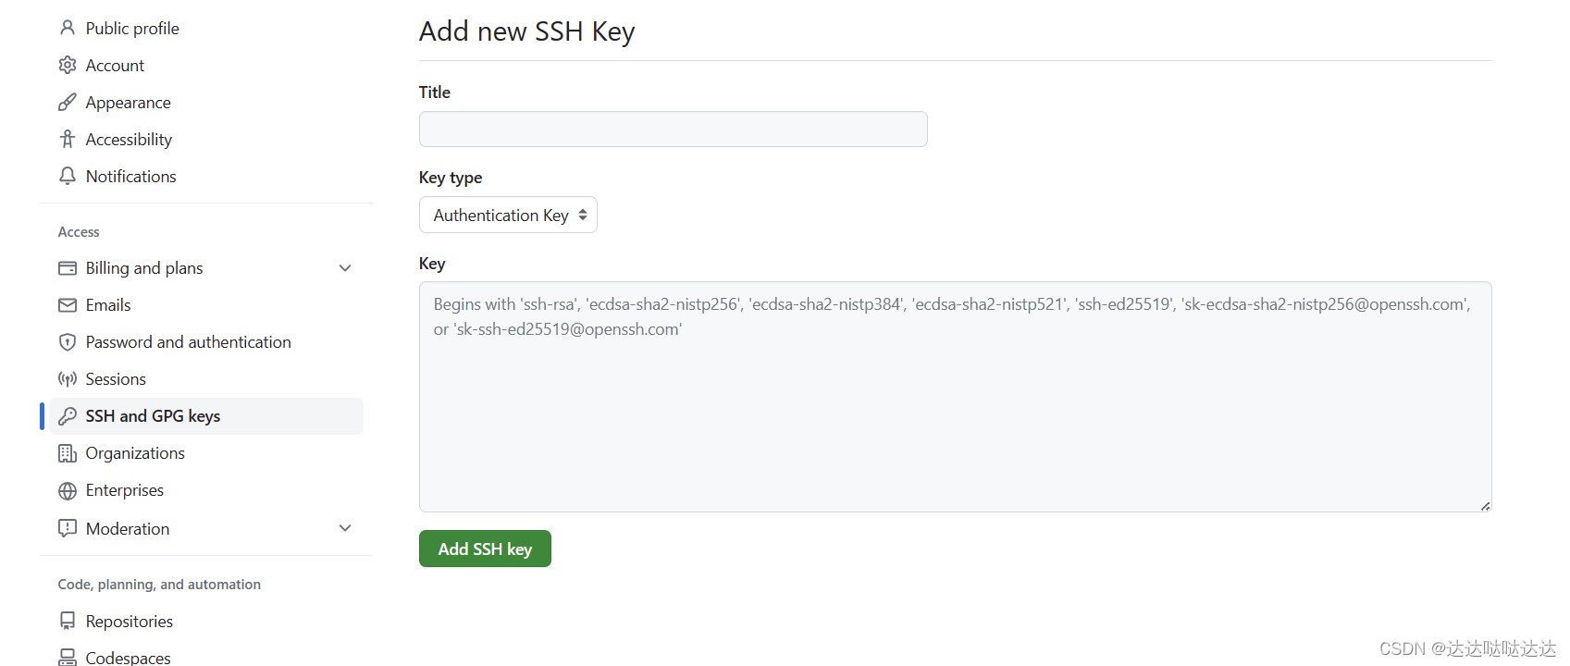Click the Enterprises globe icon
Image resolution: width=1570 pixels, height=666 pixels.
pos(67,489)
